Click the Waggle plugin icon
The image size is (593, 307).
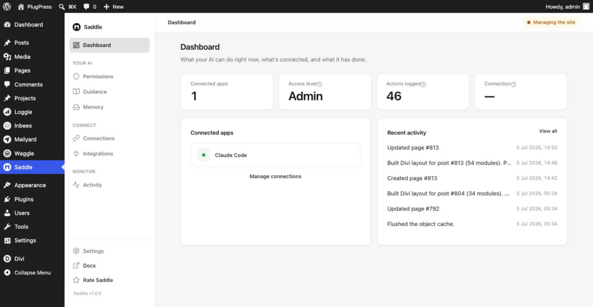coord(7,153)
